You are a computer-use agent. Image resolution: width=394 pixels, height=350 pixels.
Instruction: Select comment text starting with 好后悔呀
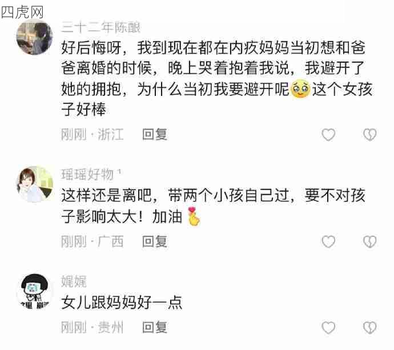217,78
